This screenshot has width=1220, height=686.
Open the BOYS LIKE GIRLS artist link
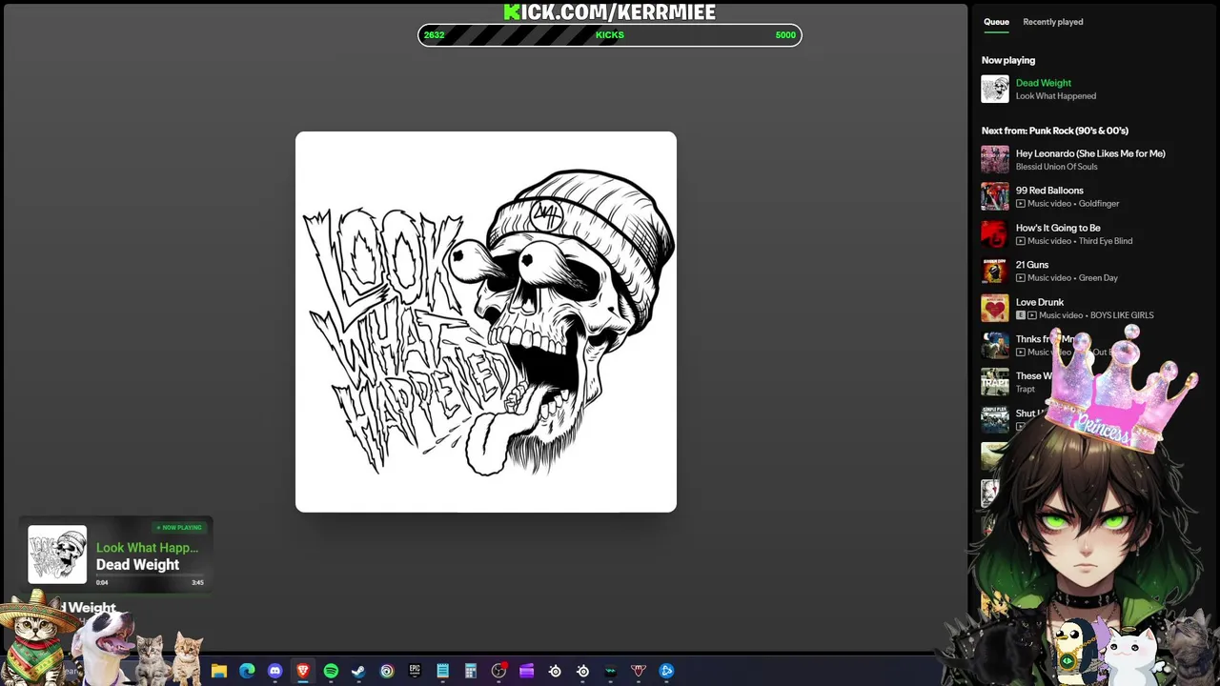tap(1122, 315)
